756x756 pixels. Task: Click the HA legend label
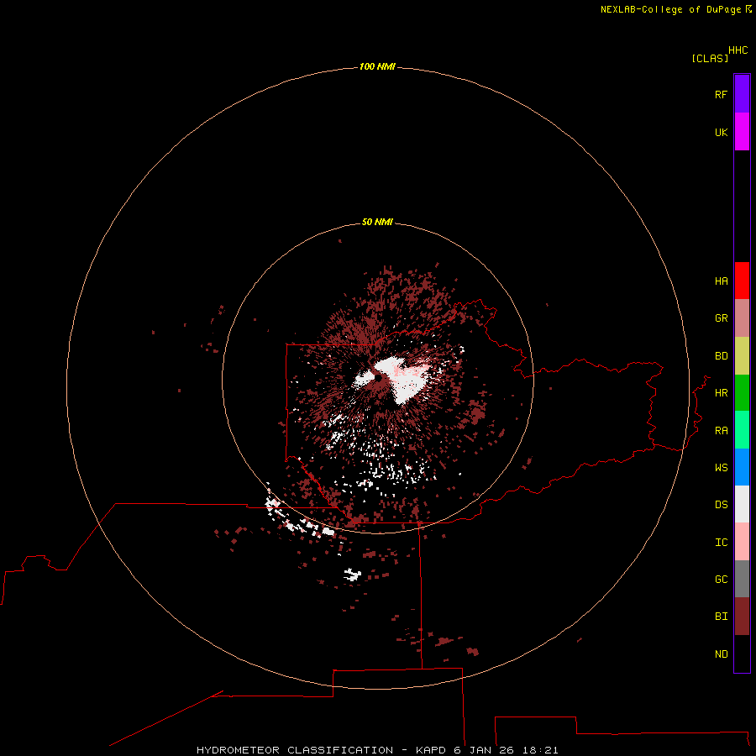coord(721,281)
